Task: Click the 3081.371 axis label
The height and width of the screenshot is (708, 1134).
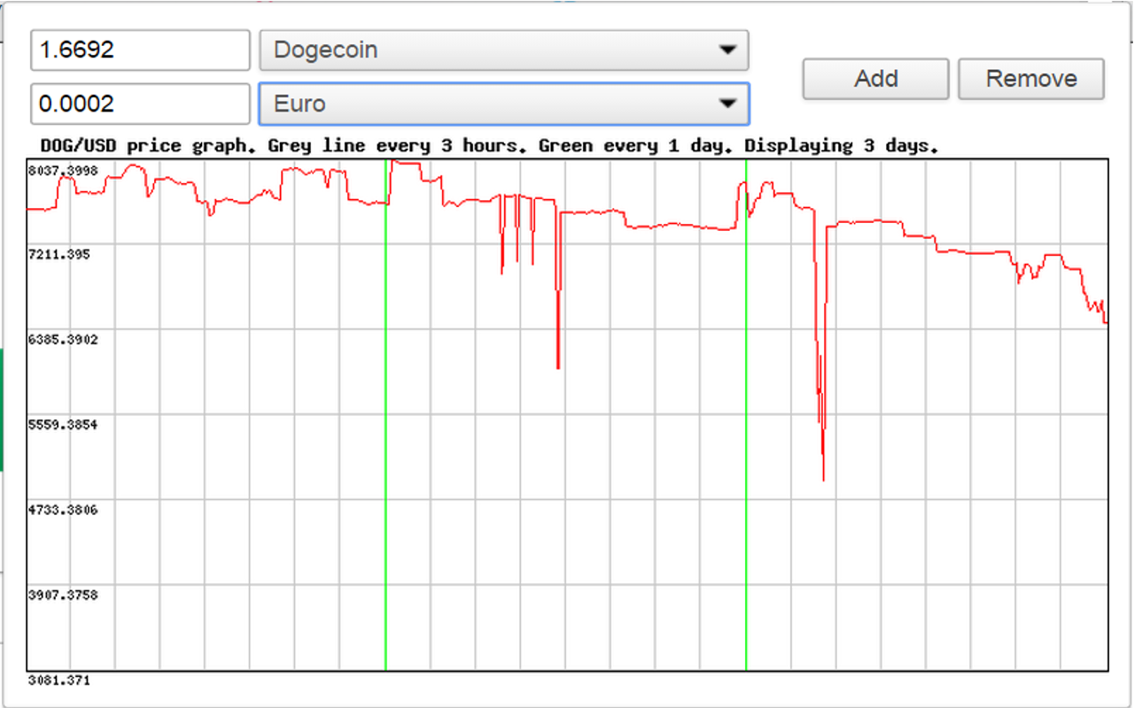Action: pyautogui.click(x=59, y=681)
